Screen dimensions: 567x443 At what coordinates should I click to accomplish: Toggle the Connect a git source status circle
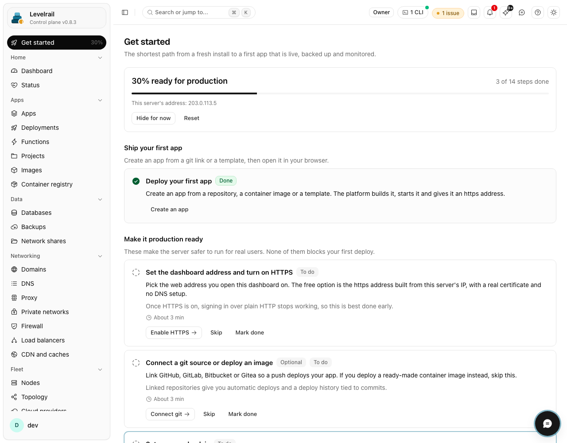[136, 363]
